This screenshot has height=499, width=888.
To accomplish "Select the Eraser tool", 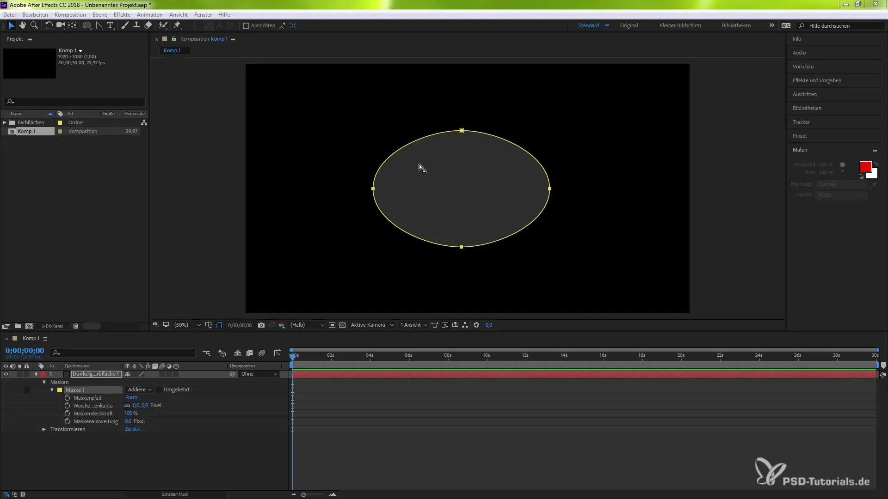I will coord(148,25).
